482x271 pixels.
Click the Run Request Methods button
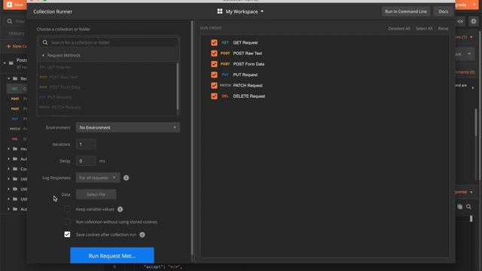point(112,256)
